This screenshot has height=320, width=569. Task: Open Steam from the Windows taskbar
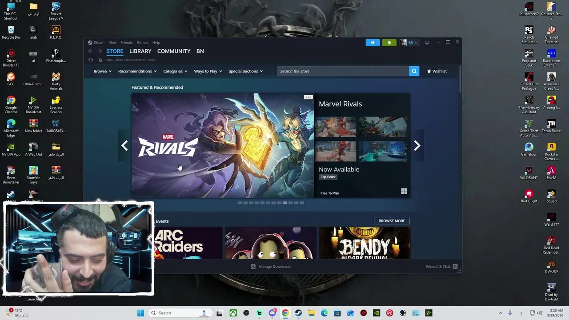298,313
